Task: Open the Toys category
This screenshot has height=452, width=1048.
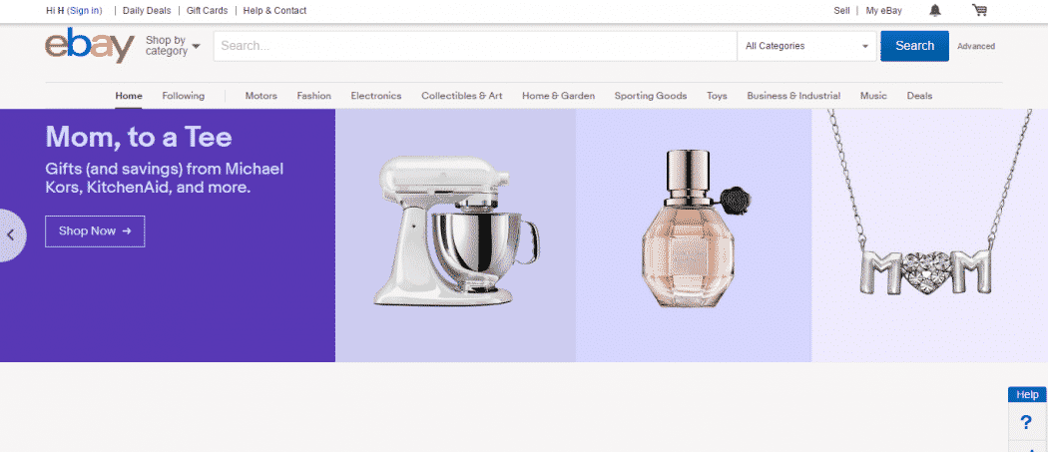Action: tap(717, 96)
